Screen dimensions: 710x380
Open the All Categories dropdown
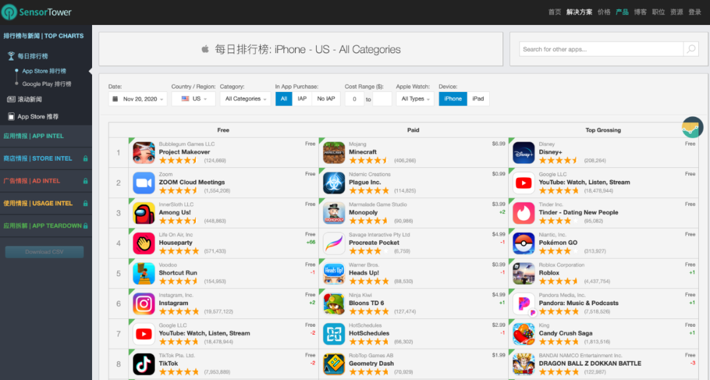[x=245, y=98]
